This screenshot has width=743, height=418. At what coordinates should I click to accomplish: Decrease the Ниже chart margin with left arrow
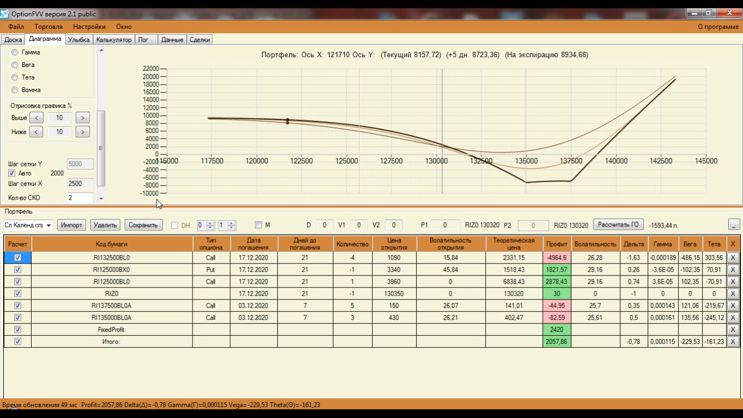pos(36,132)
